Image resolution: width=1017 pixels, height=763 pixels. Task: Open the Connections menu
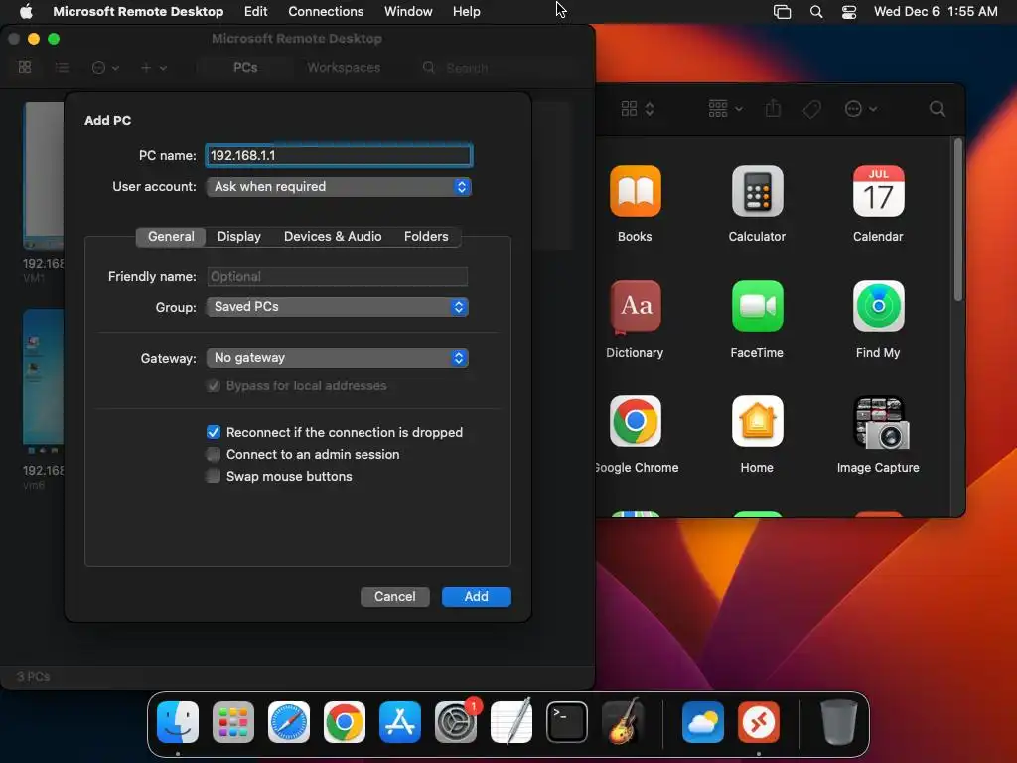(326, 12)
